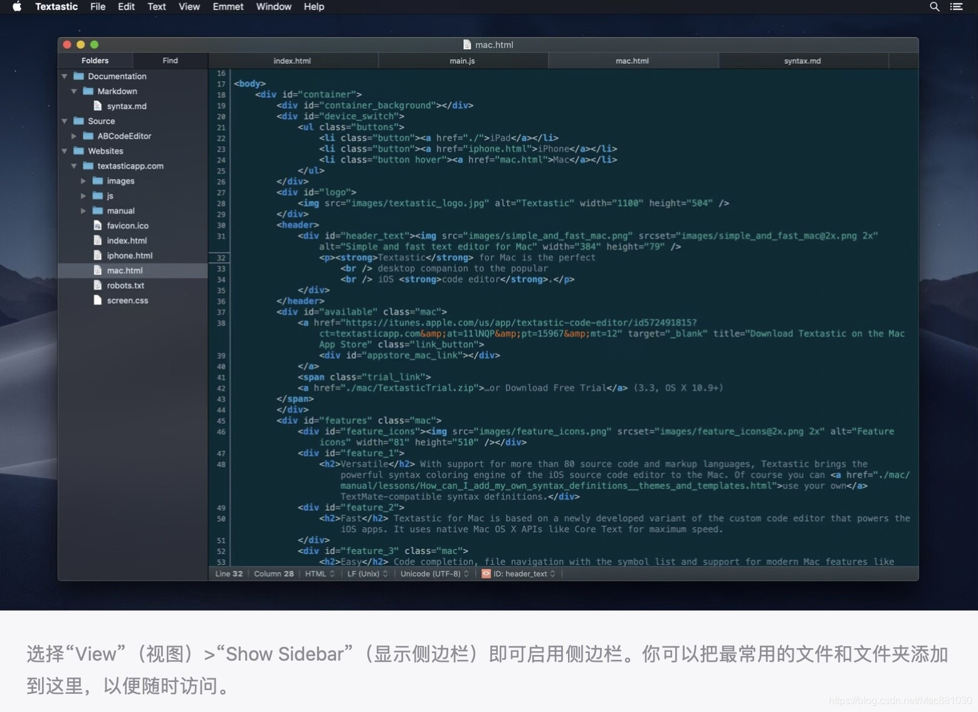This screenshot has height=712, width=978.
Task: Click line number 32 in the gutter
Action: (221, 258)
